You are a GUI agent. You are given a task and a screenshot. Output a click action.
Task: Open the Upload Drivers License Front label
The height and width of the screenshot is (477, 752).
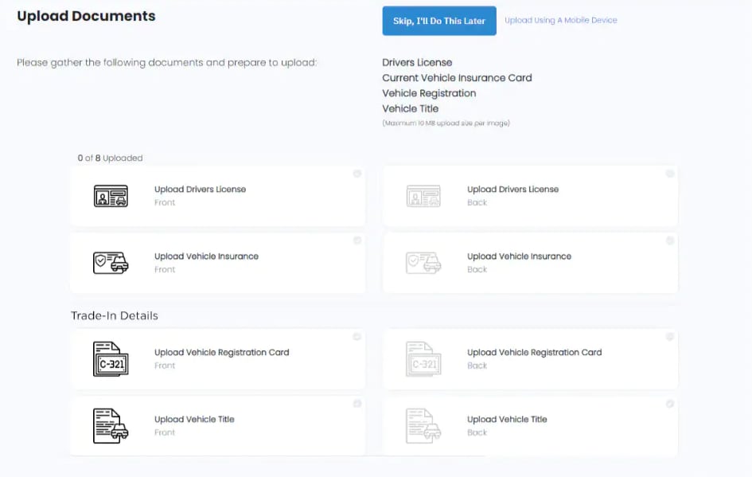pyautogui.click(x=200, y=190)
